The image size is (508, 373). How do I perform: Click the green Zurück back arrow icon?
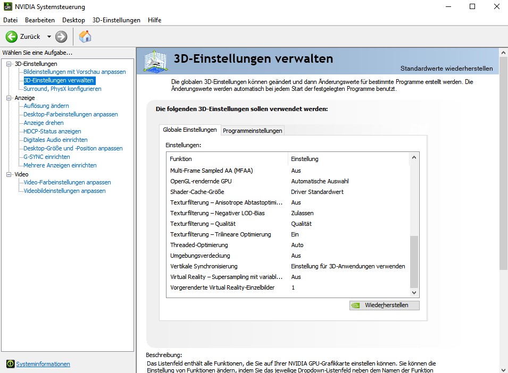(x=12, y=37)
